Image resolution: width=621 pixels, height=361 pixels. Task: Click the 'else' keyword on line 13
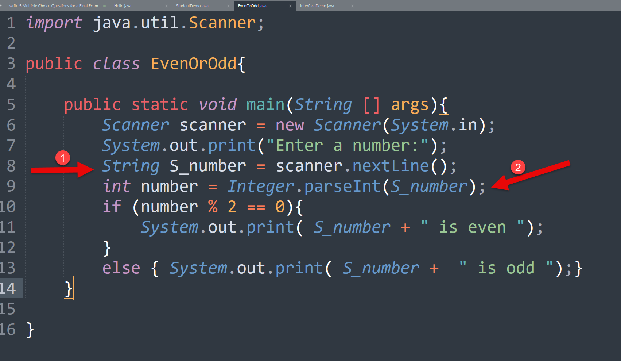point(121,268)
